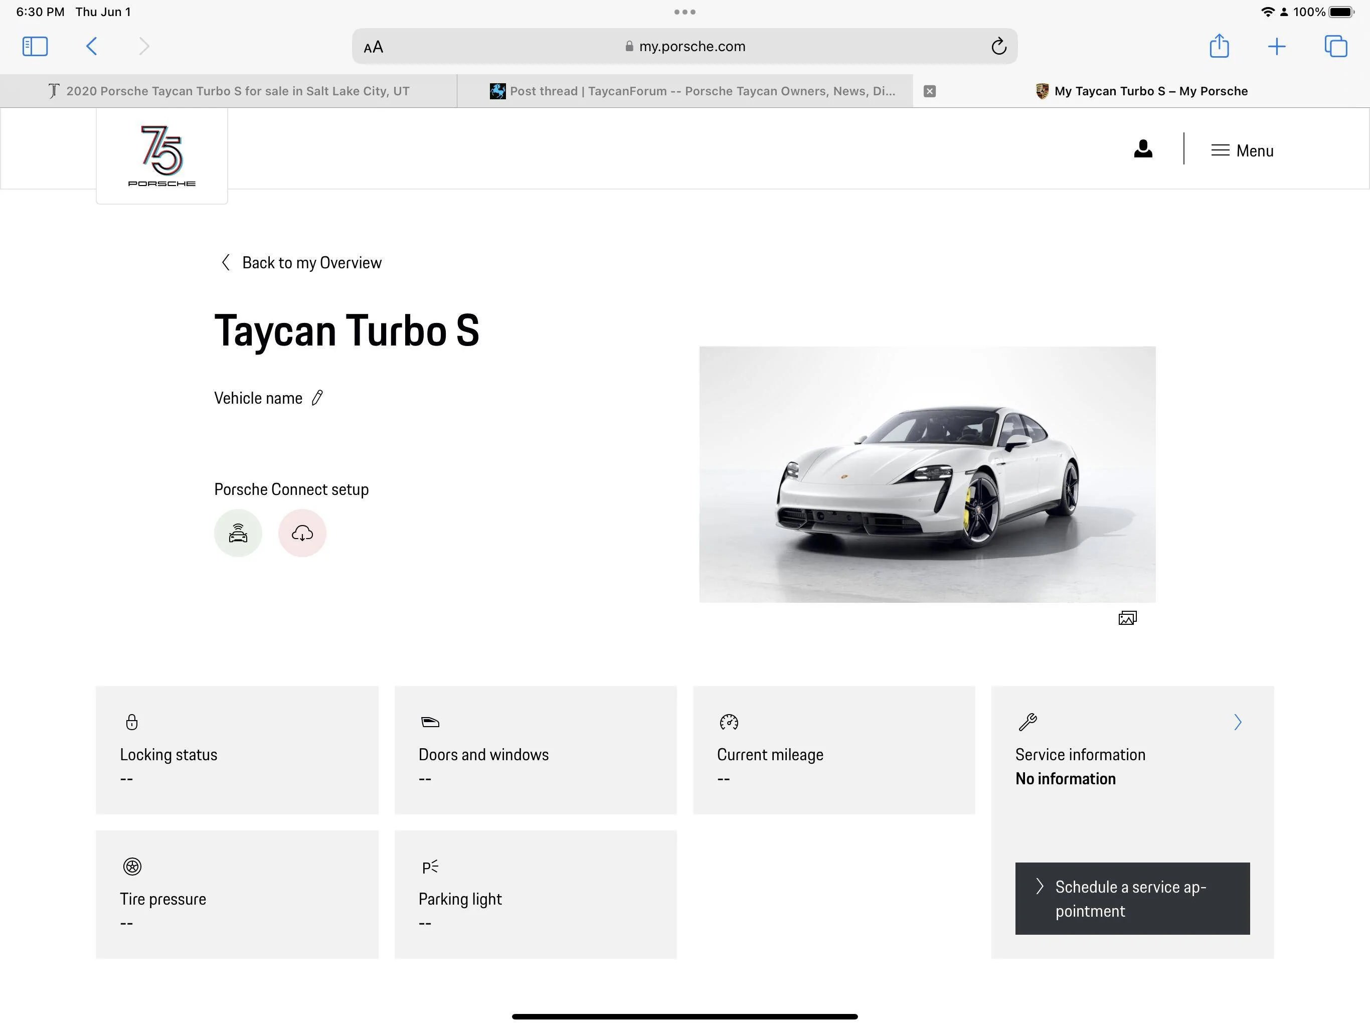Viewport: 1370px width, 1027px height.
Task: Click the Service information wrench icon
Action: 1027,722
